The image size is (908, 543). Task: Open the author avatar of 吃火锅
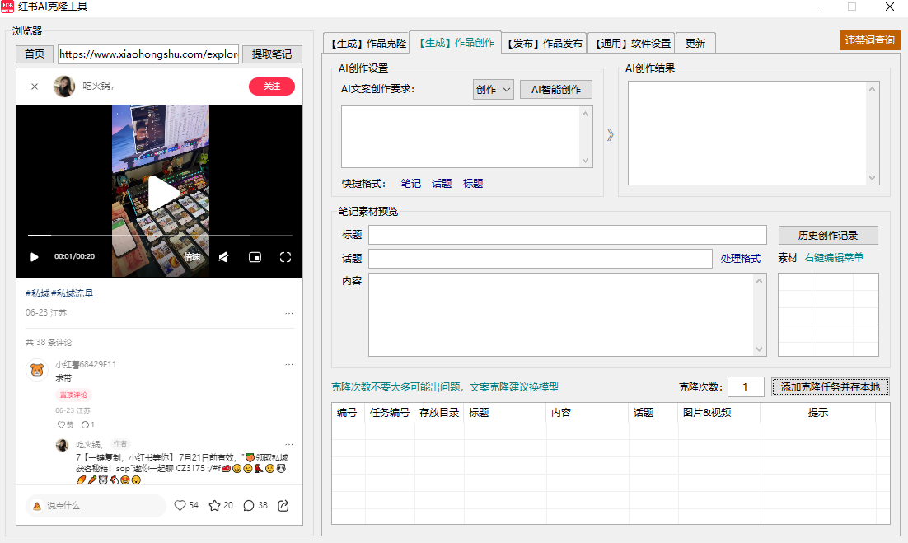64,87
